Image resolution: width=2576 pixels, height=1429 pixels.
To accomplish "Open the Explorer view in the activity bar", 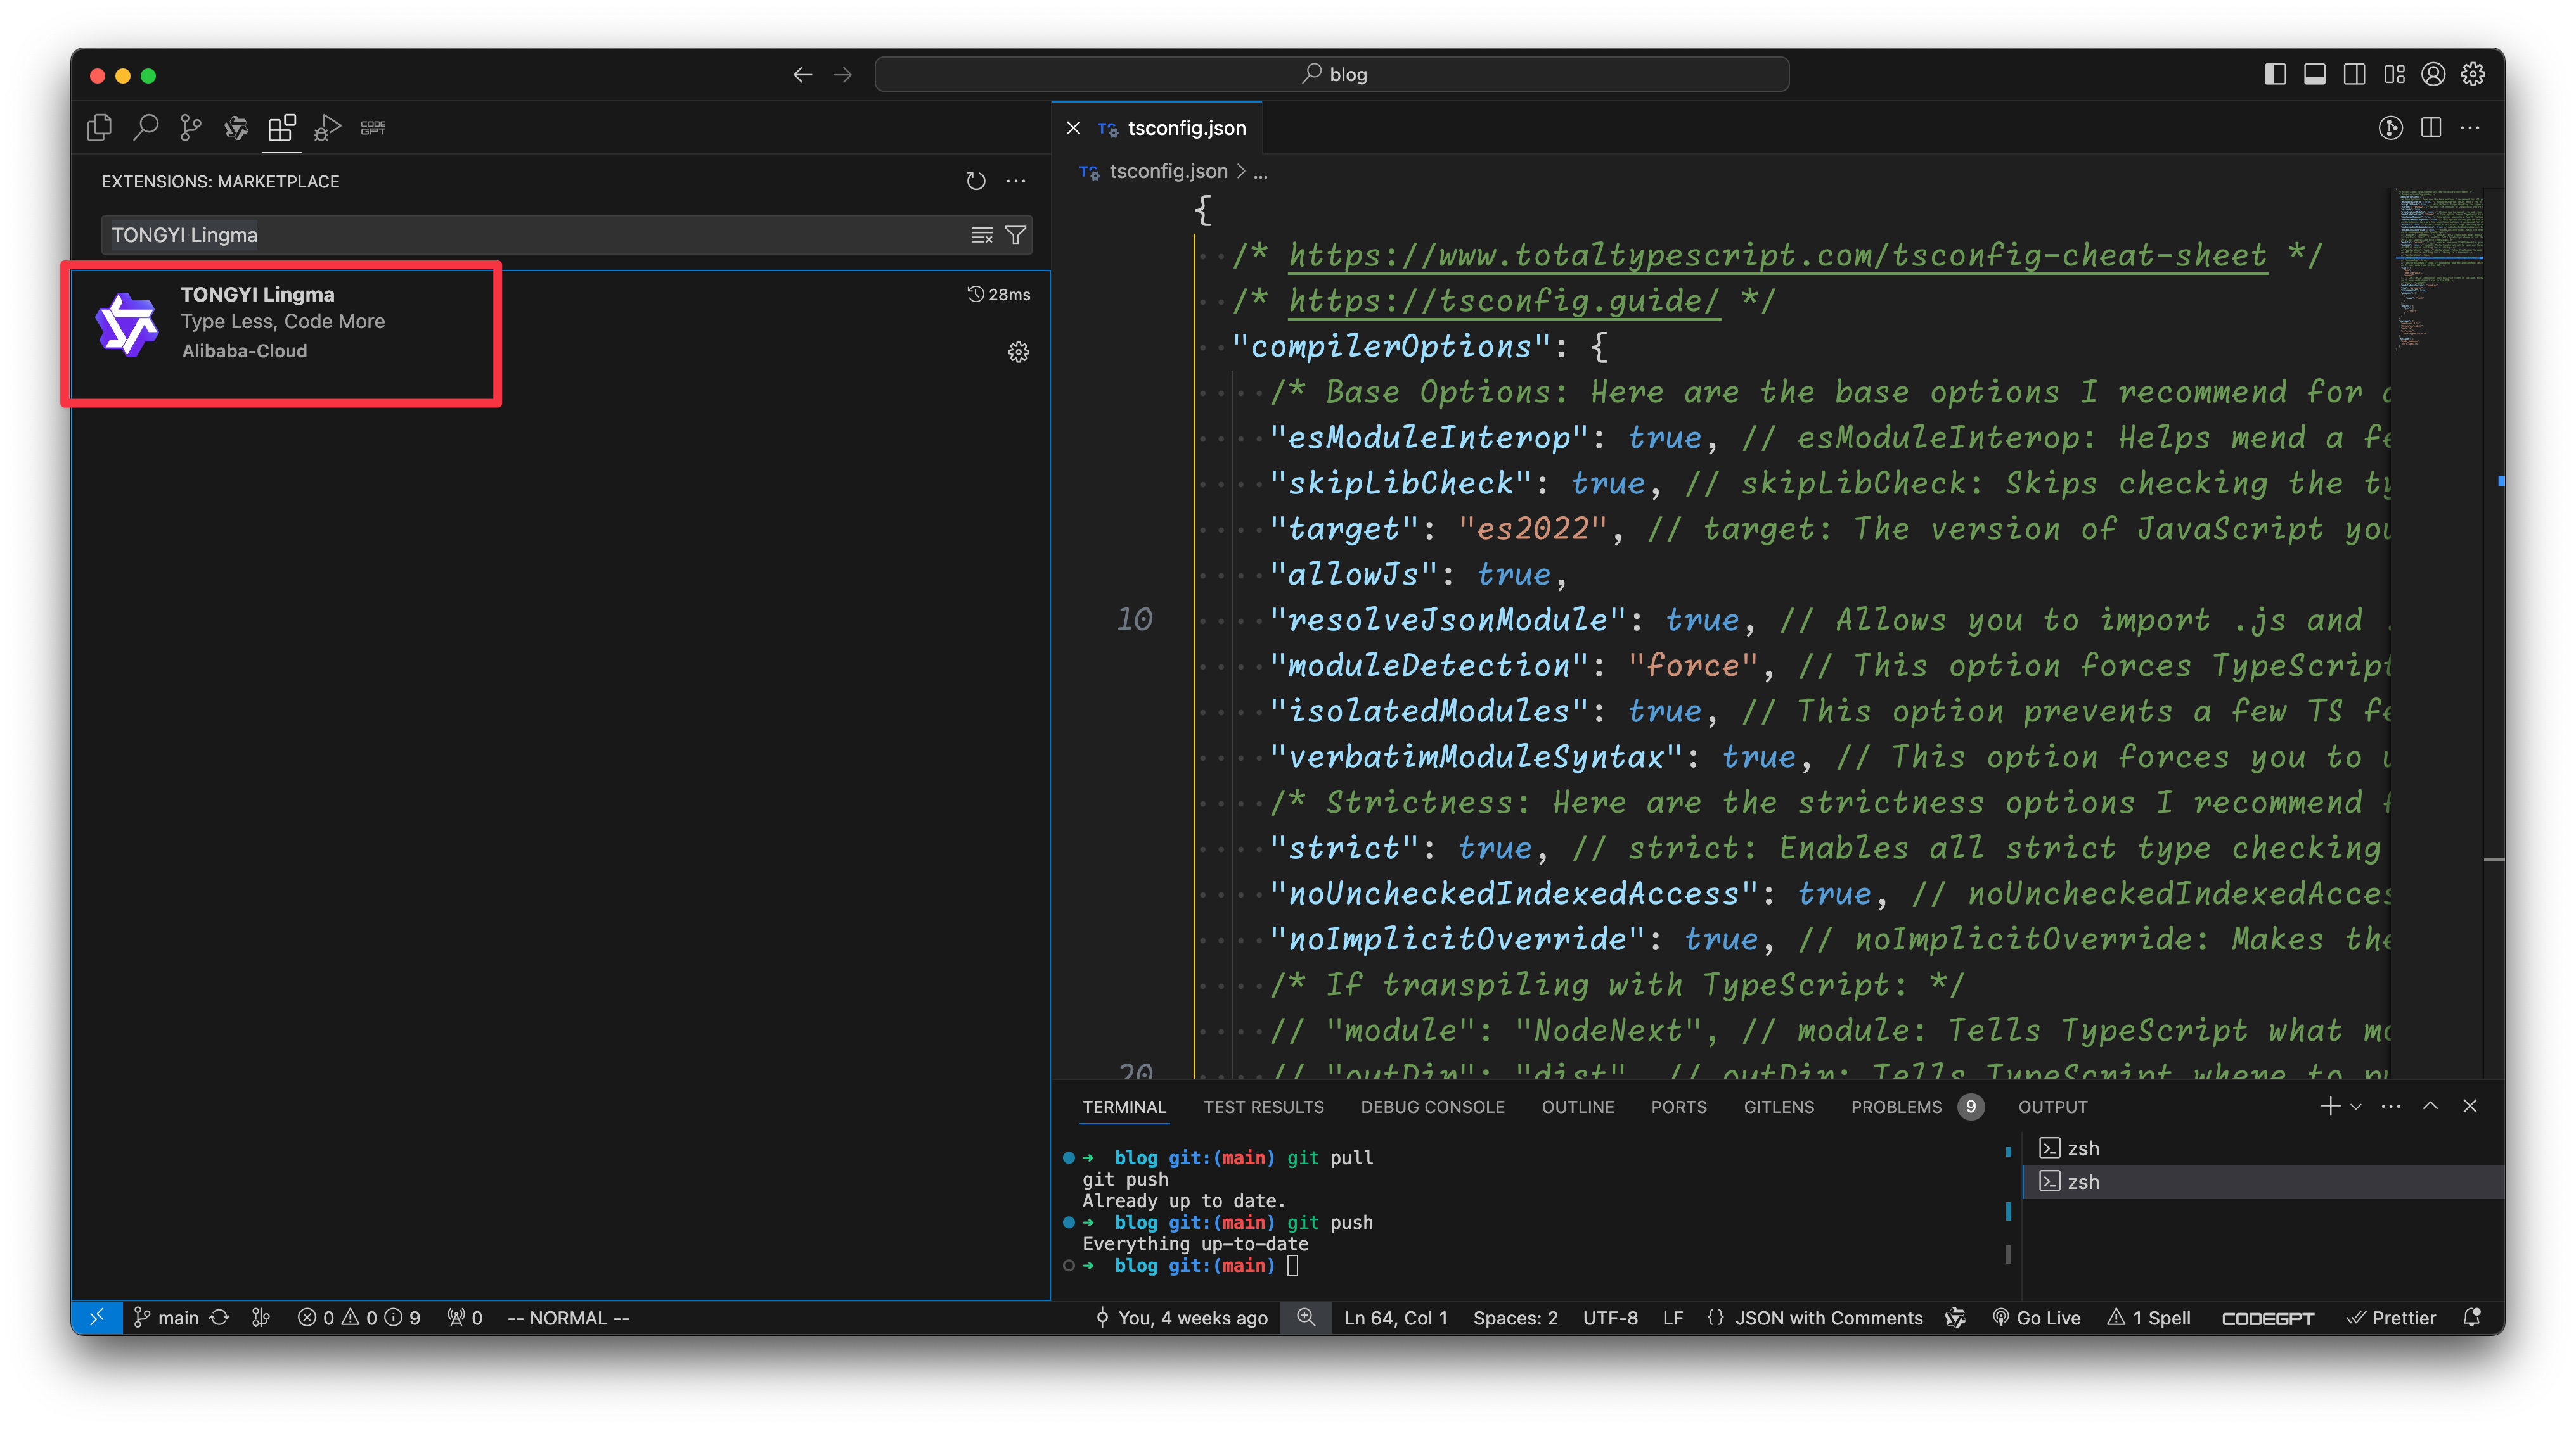I will (99, 128).
